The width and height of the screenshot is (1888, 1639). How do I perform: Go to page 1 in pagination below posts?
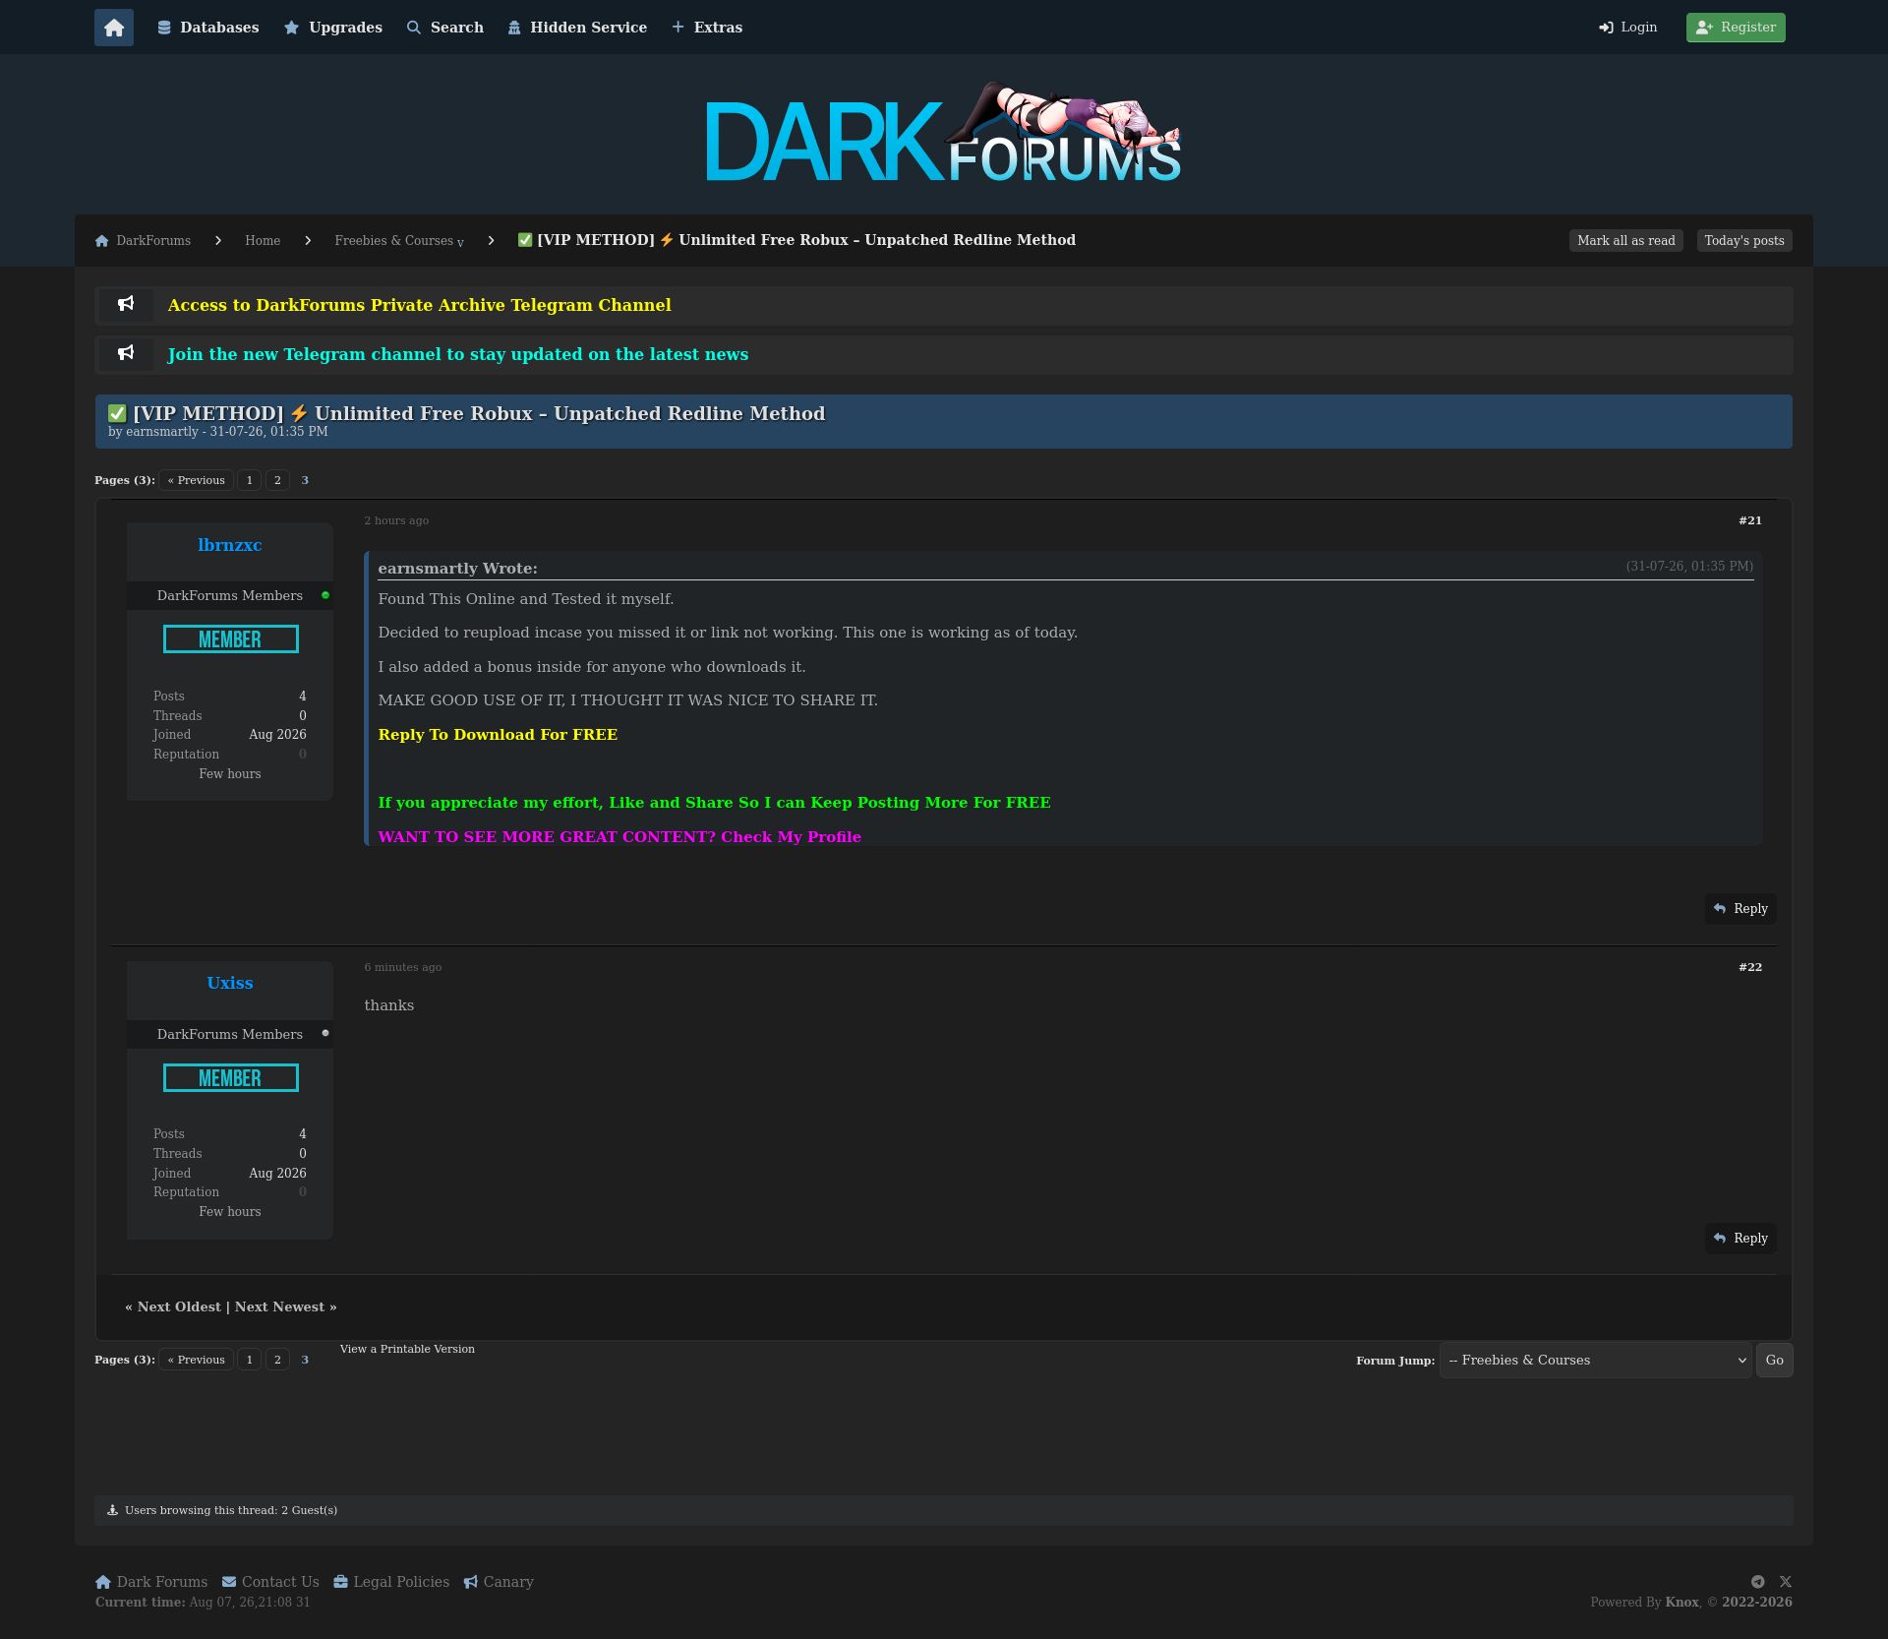pos(250,1360)
